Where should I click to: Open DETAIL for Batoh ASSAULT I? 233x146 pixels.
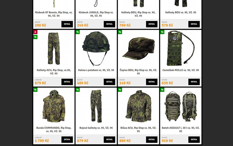(x=194, y=140)
